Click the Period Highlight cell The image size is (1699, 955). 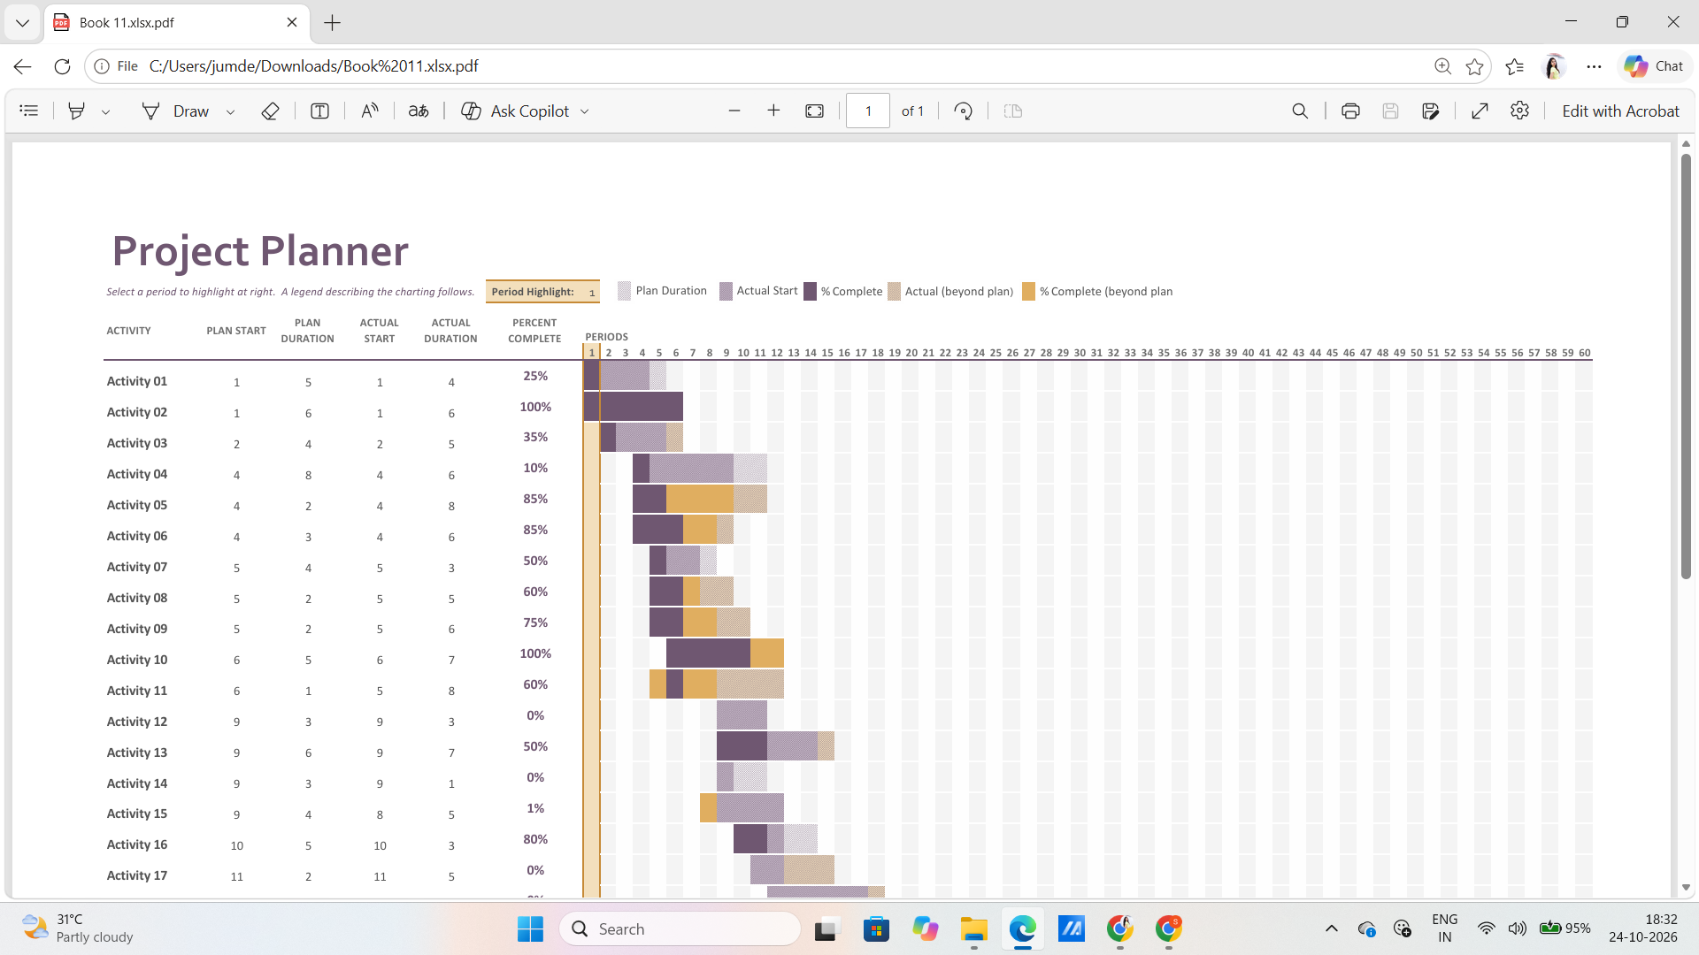[542, 292]
